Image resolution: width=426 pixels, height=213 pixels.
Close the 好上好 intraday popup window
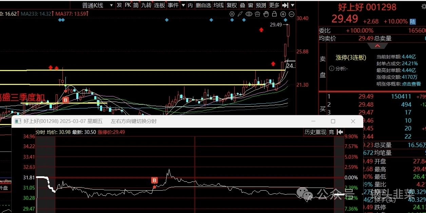pos(353,121)
